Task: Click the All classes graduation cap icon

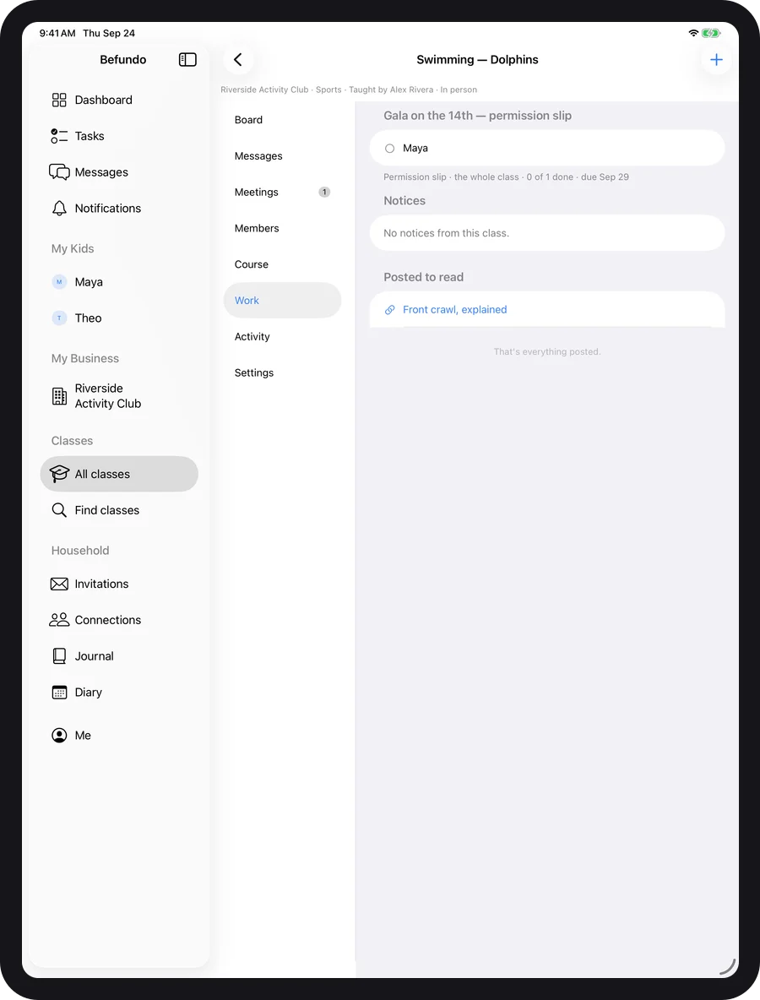Action: coord(59,474)
